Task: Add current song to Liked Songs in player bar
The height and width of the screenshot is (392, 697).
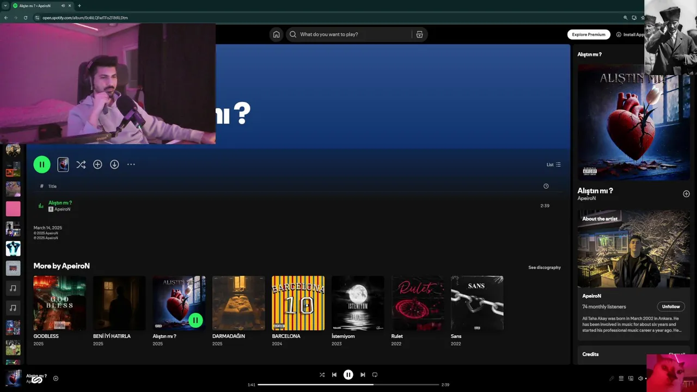Action: 56,378
